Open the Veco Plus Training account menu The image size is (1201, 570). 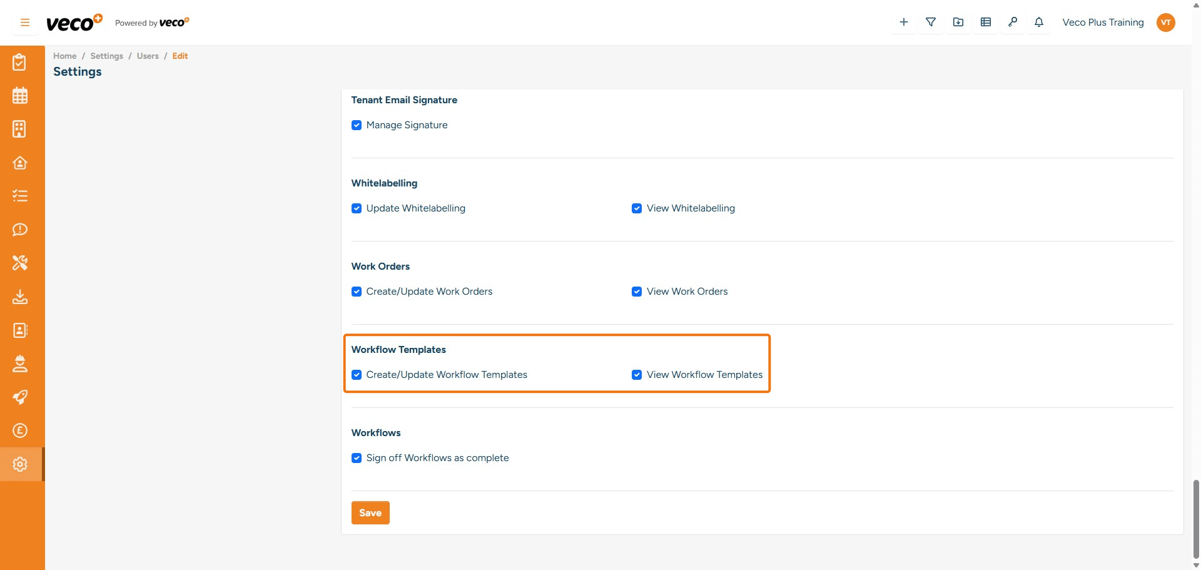[x=1102, y=22]
